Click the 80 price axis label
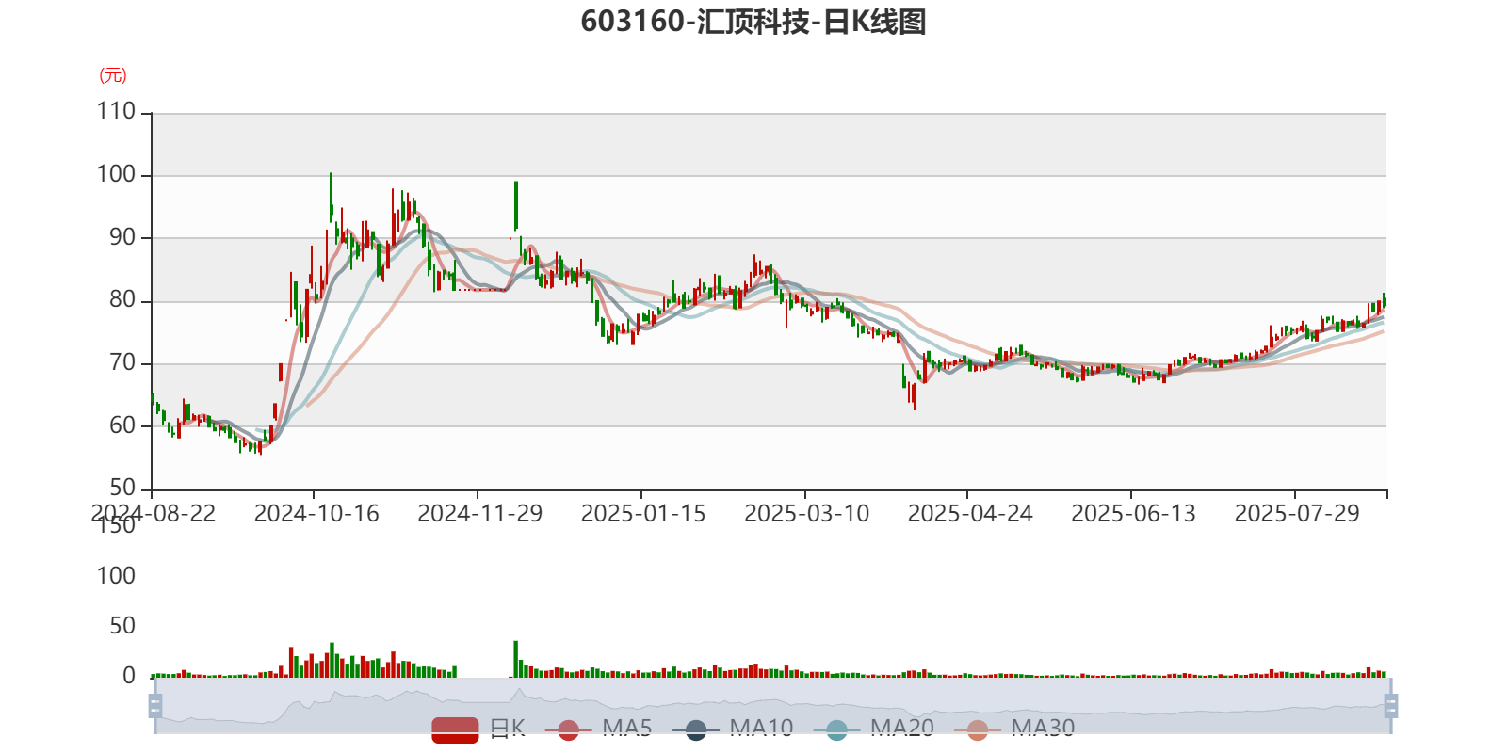Screen dimensions: 1507x753 [122, 299]
